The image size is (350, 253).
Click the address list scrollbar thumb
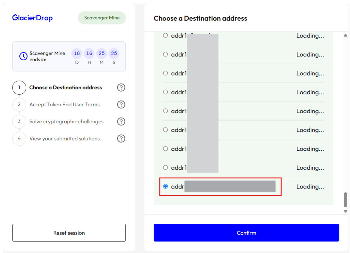345,199
